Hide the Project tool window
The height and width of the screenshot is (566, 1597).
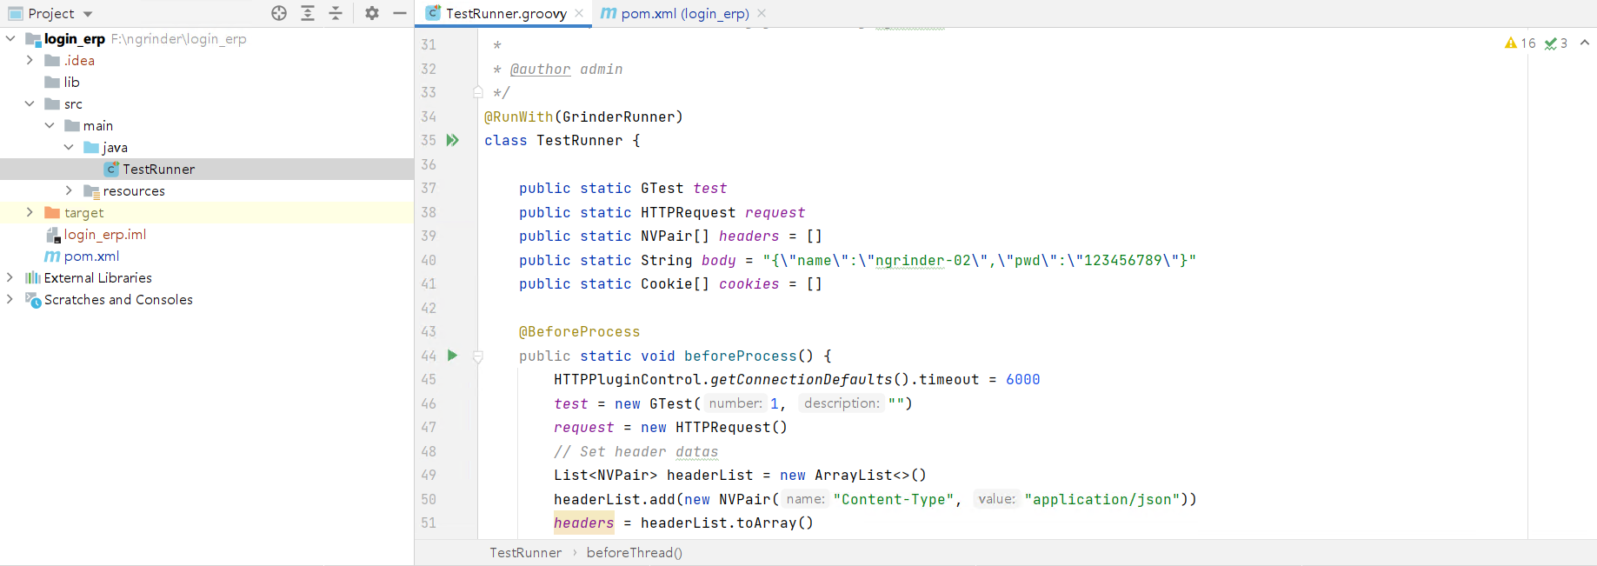(x=400, y=13)
